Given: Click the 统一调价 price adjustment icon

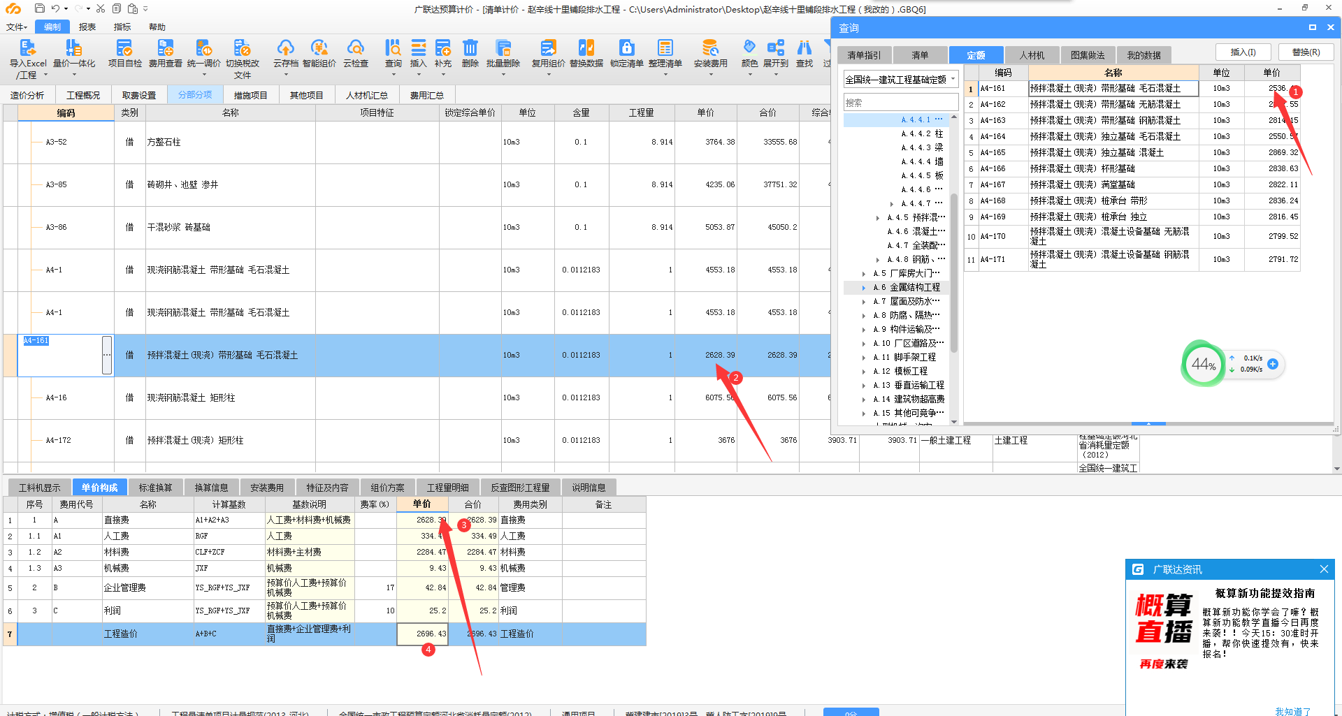Looking at the screenshot, I should pos(203,48).
